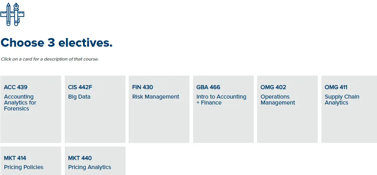Open the ACC 439 course card
The image size is (377, 175).
31,109
